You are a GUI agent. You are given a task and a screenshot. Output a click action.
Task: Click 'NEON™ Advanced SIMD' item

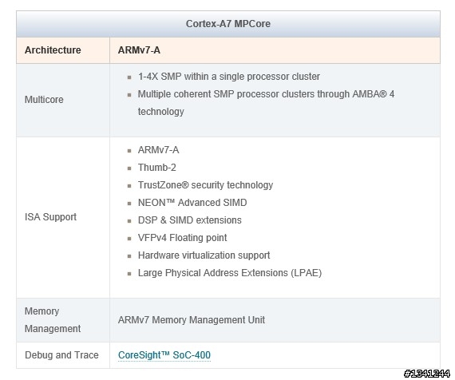192,203
